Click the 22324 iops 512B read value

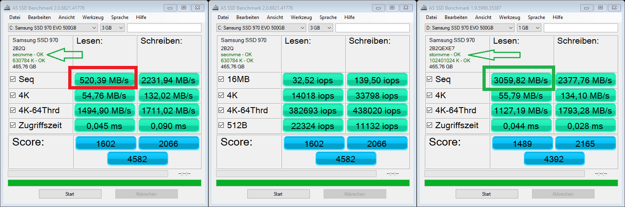(x=313, y=126)
